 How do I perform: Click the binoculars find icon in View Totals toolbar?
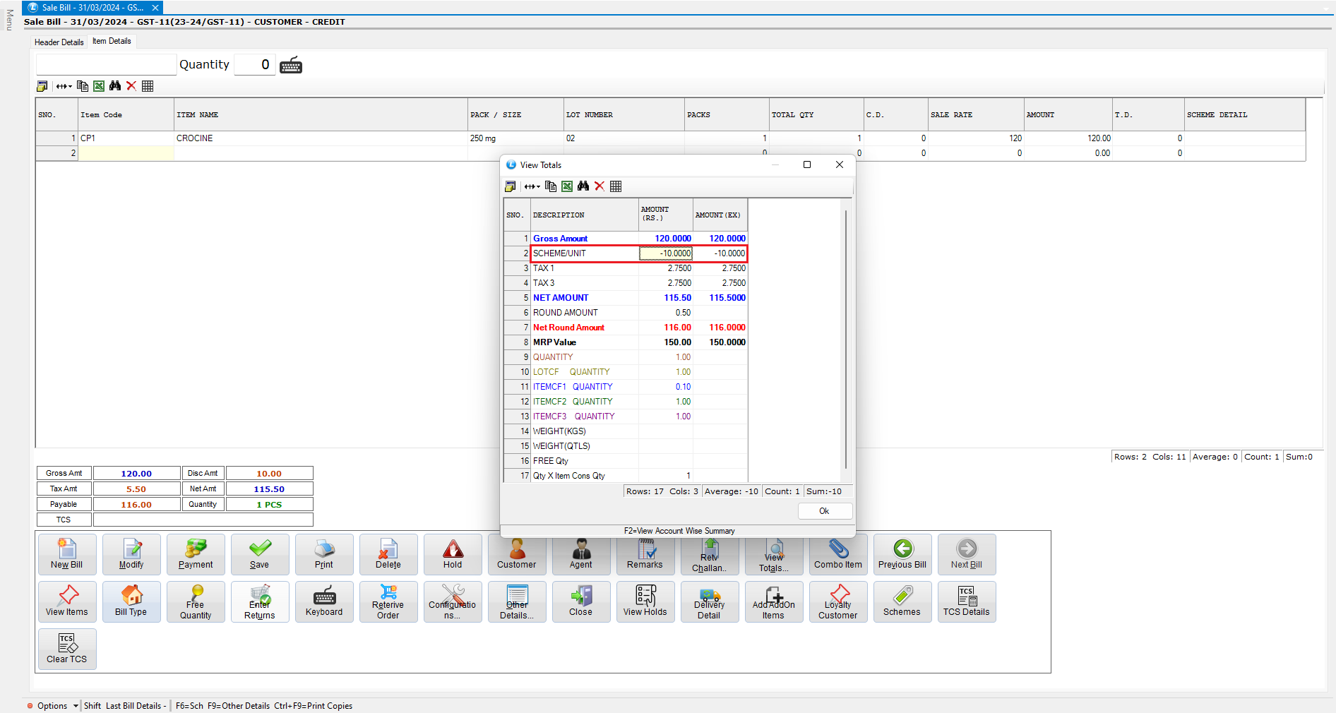click(x=583, y=186)
